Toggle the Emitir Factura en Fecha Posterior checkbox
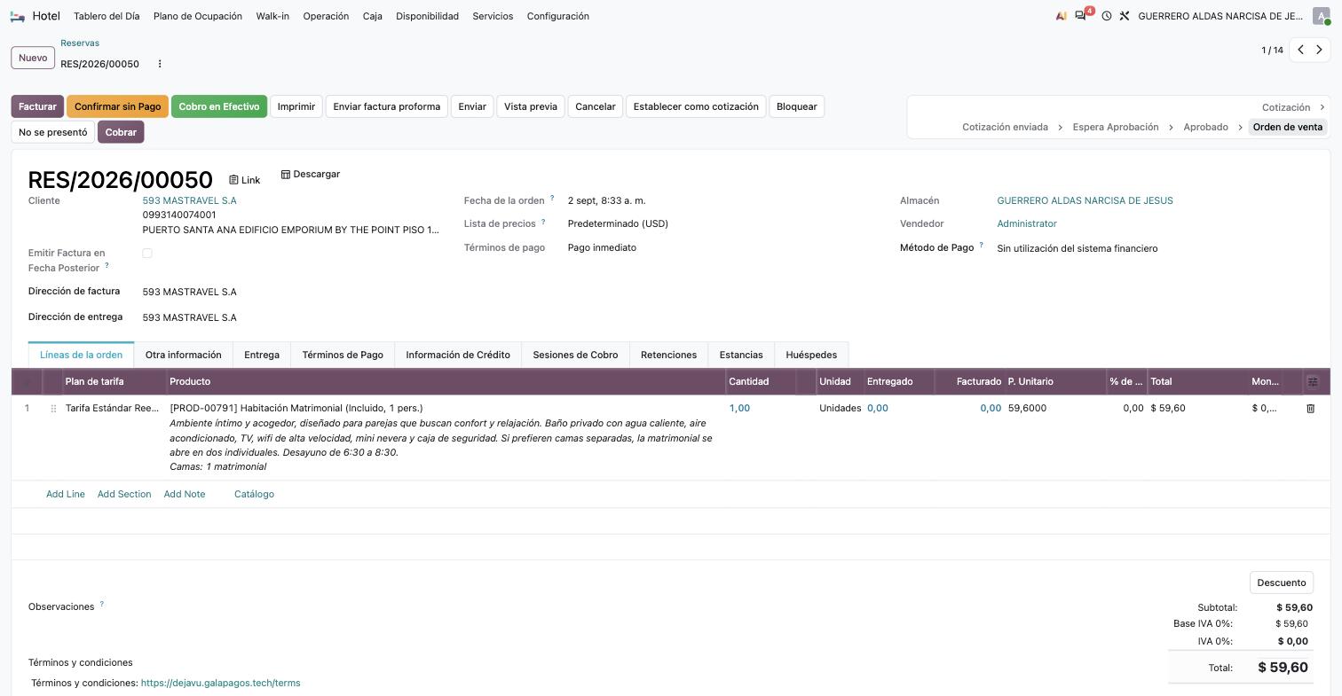 147,254
